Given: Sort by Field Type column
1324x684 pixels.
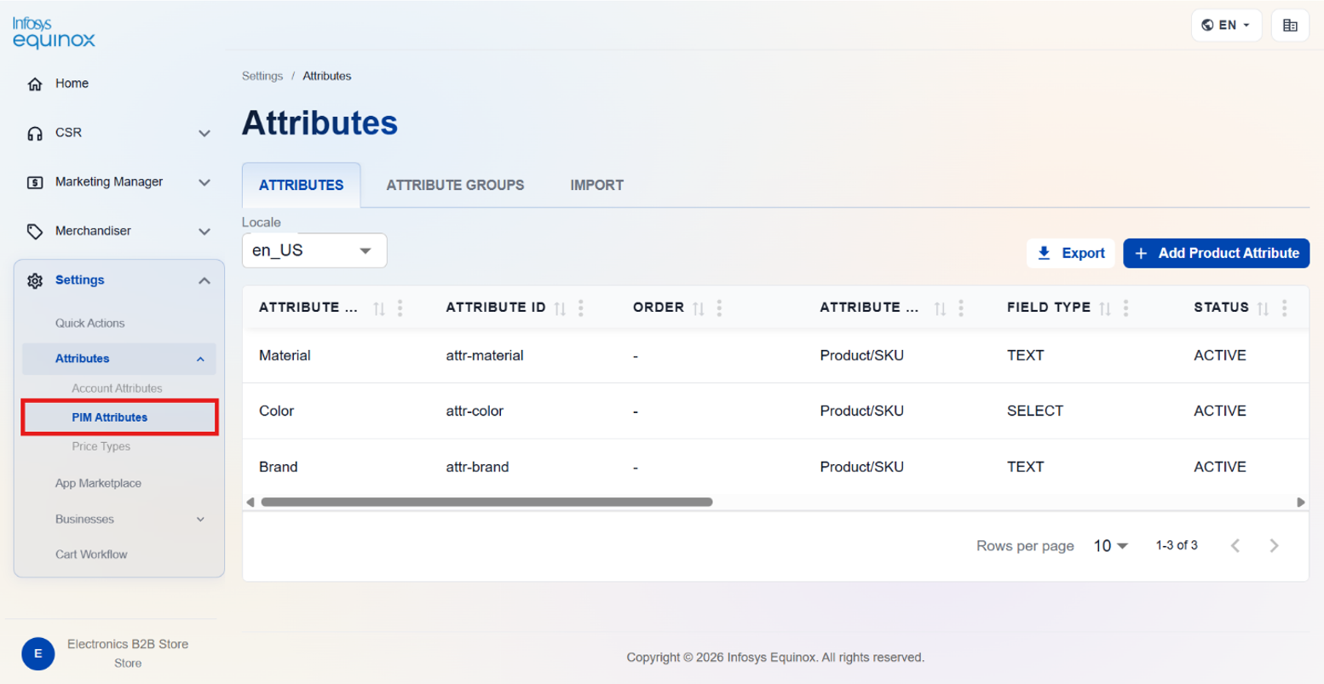Looking at the screenshot, I should pyautogui.click(x=1105, y=308).
